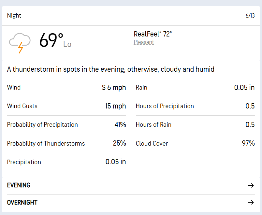This screenshot has height=215, width=262.
Task: Click the RealFeel 72° label
Action: [153, 34]
